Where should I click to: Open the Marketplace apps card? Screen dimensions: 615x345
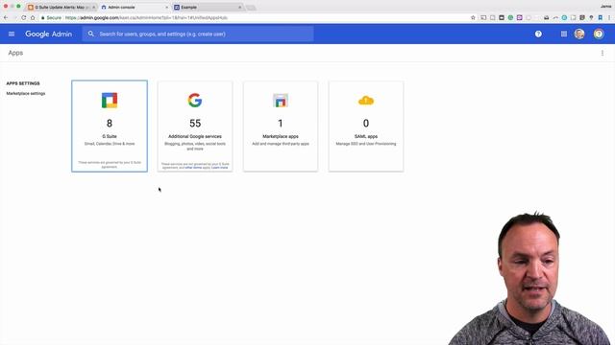coord(281,126)
